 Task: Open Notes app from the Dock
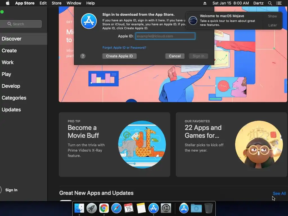pos(141,208)
